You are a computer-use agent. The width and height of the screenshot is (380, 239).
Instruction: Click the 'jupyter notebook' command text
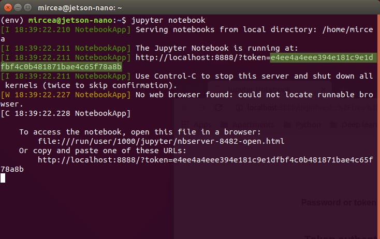pos(168,20)
